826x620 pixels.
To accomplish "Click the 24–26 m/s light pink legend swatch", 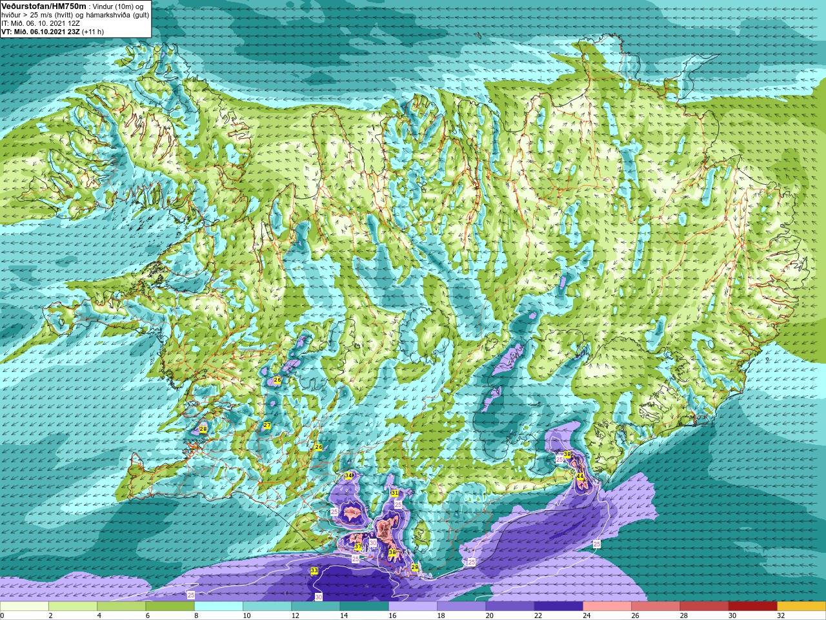I will click(x=607, y=606).
